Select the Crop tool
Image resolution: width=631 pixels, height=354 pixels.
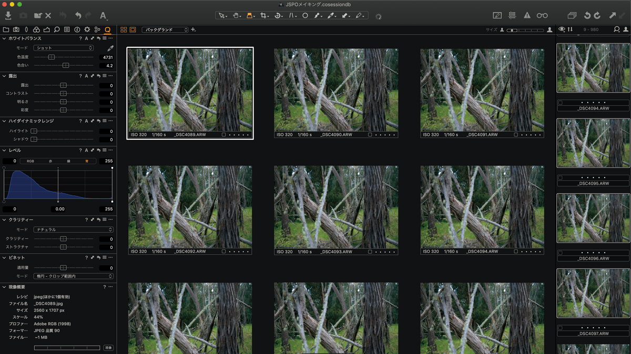[263, 16]
